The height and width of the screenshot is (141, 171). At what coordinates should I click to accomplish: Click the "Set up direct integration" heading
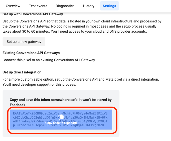(22, 72)
